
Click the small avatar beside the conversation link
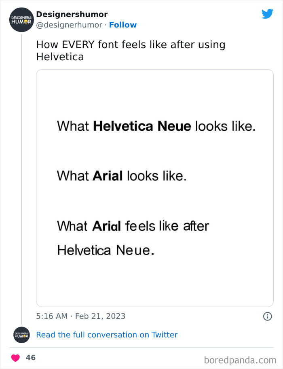pos(21,335)
